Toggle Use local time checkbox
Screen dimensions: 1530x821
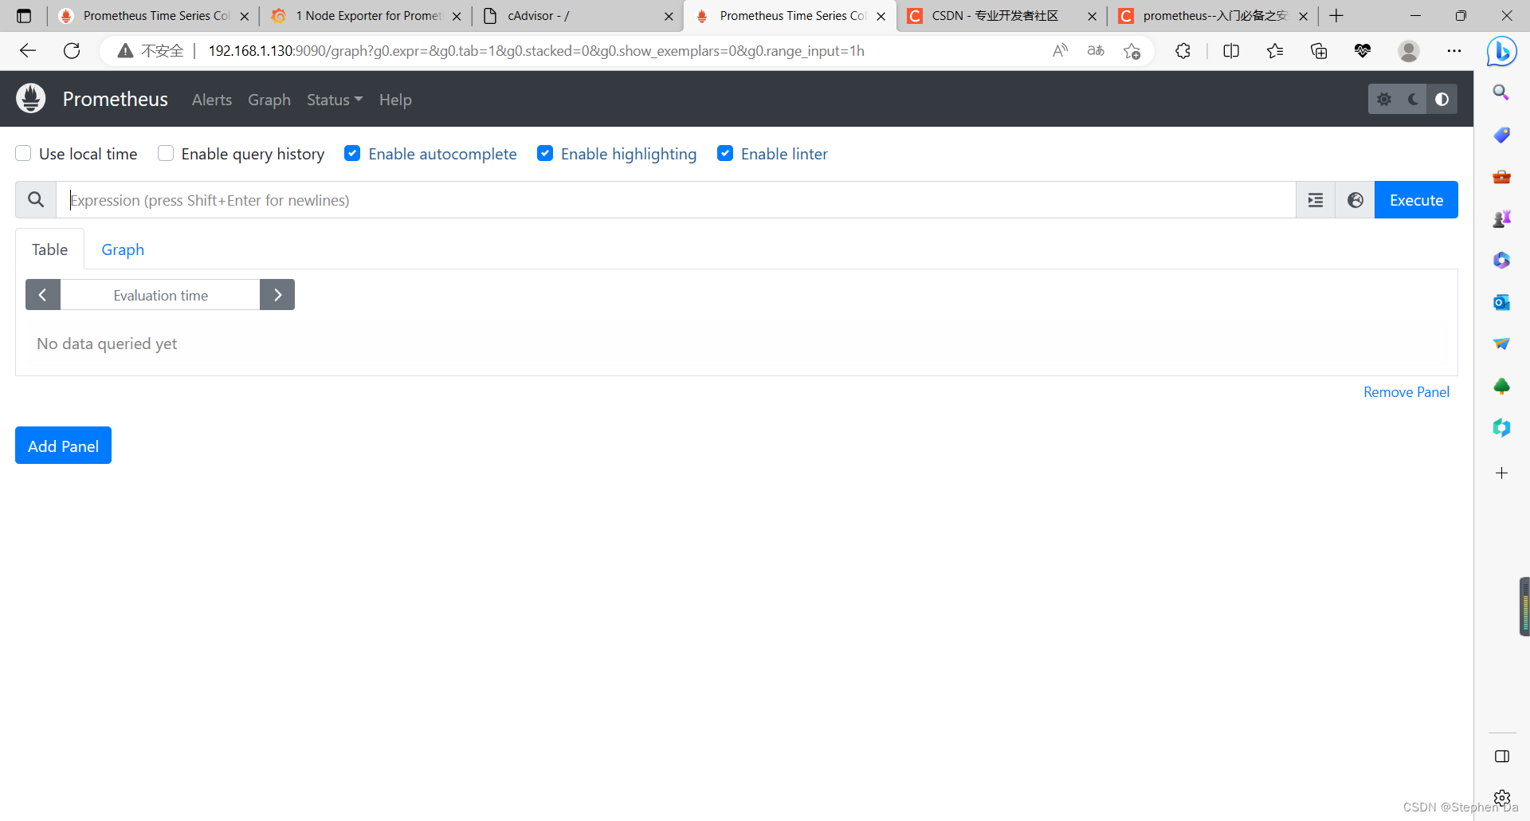[x=24, y=154]
